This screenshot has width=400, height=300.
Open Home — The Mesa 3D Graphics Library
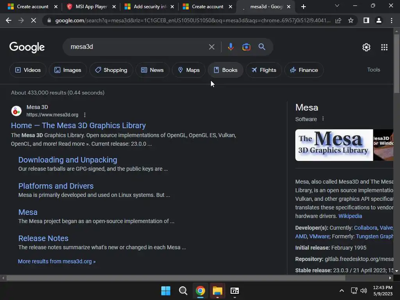click(x=78, y=125)
